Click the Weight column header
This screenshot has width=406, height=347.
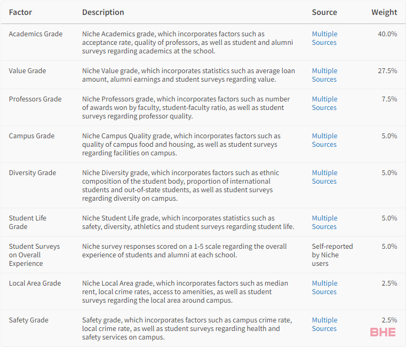click(384, 12)
